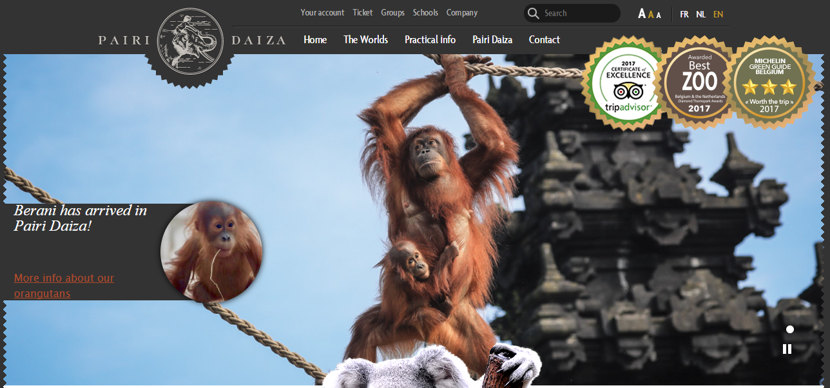Open the Practical info menu
Viewport: 830px width, 388px height.
(x=430, y=40)
